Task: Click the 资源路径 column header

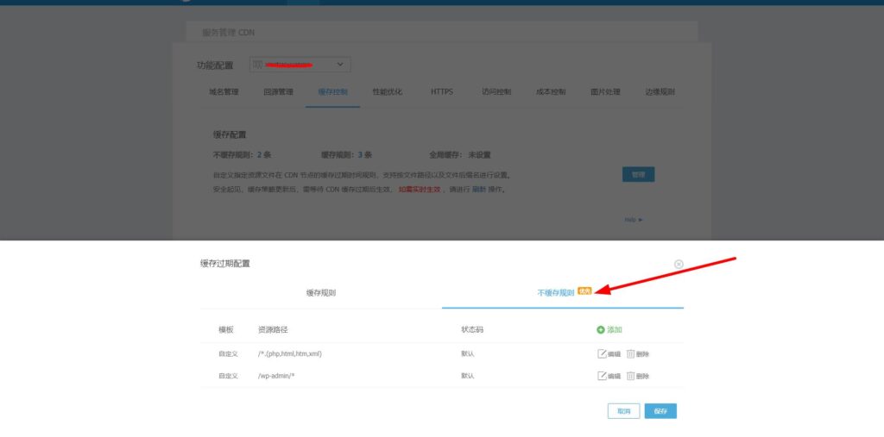Action: tap(273, 330)
